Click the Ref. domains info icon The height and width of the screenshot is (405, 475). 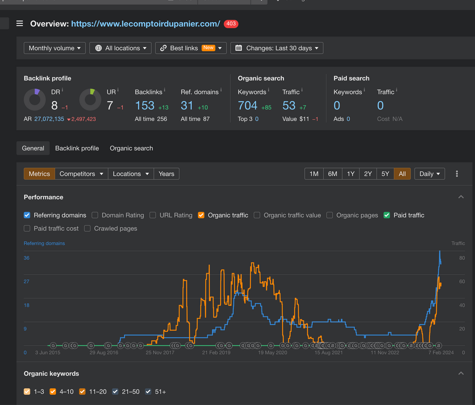coord(221,90)
